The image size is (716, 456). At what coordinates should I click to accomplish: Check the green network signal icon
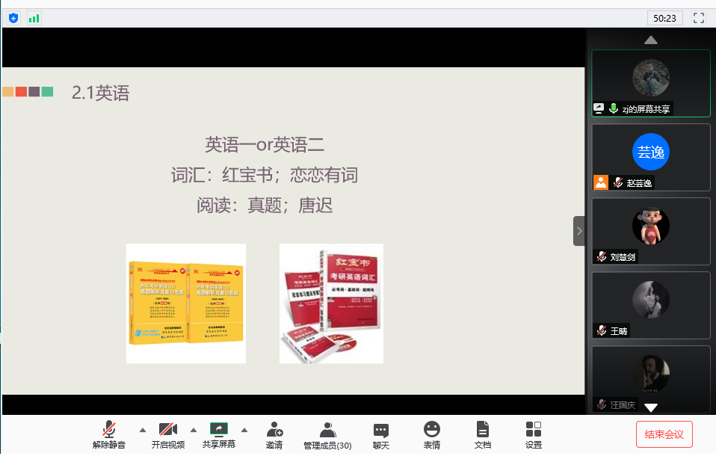[x=34, y=18]
